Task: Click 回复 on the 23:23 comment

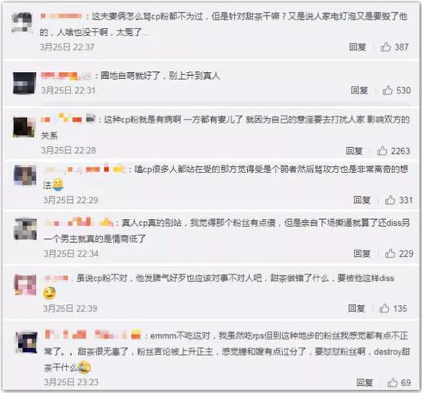Action: click(364, 382)
